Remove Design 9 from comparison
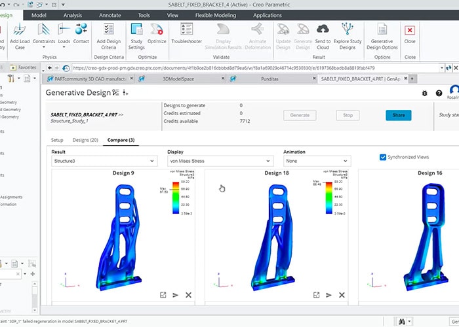Viewport: 459px width, 327px height. [x=189, y=295]
